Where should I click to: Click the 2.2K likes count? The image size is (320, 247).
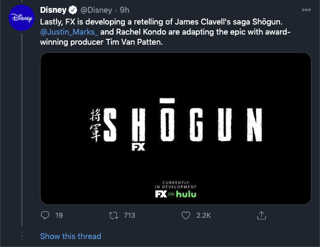(204, 216)
